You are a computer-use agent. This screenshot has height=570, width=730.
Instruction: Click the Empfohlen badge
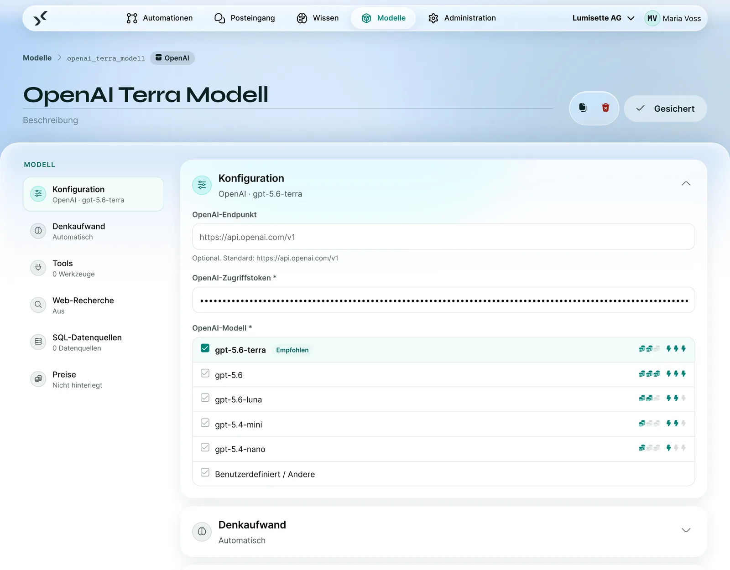click(x=292, y=350)
